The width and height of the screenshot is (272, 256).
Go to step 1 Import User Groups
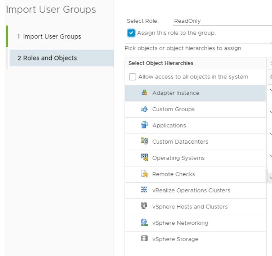pyautogui.click(x=49, y=36)
